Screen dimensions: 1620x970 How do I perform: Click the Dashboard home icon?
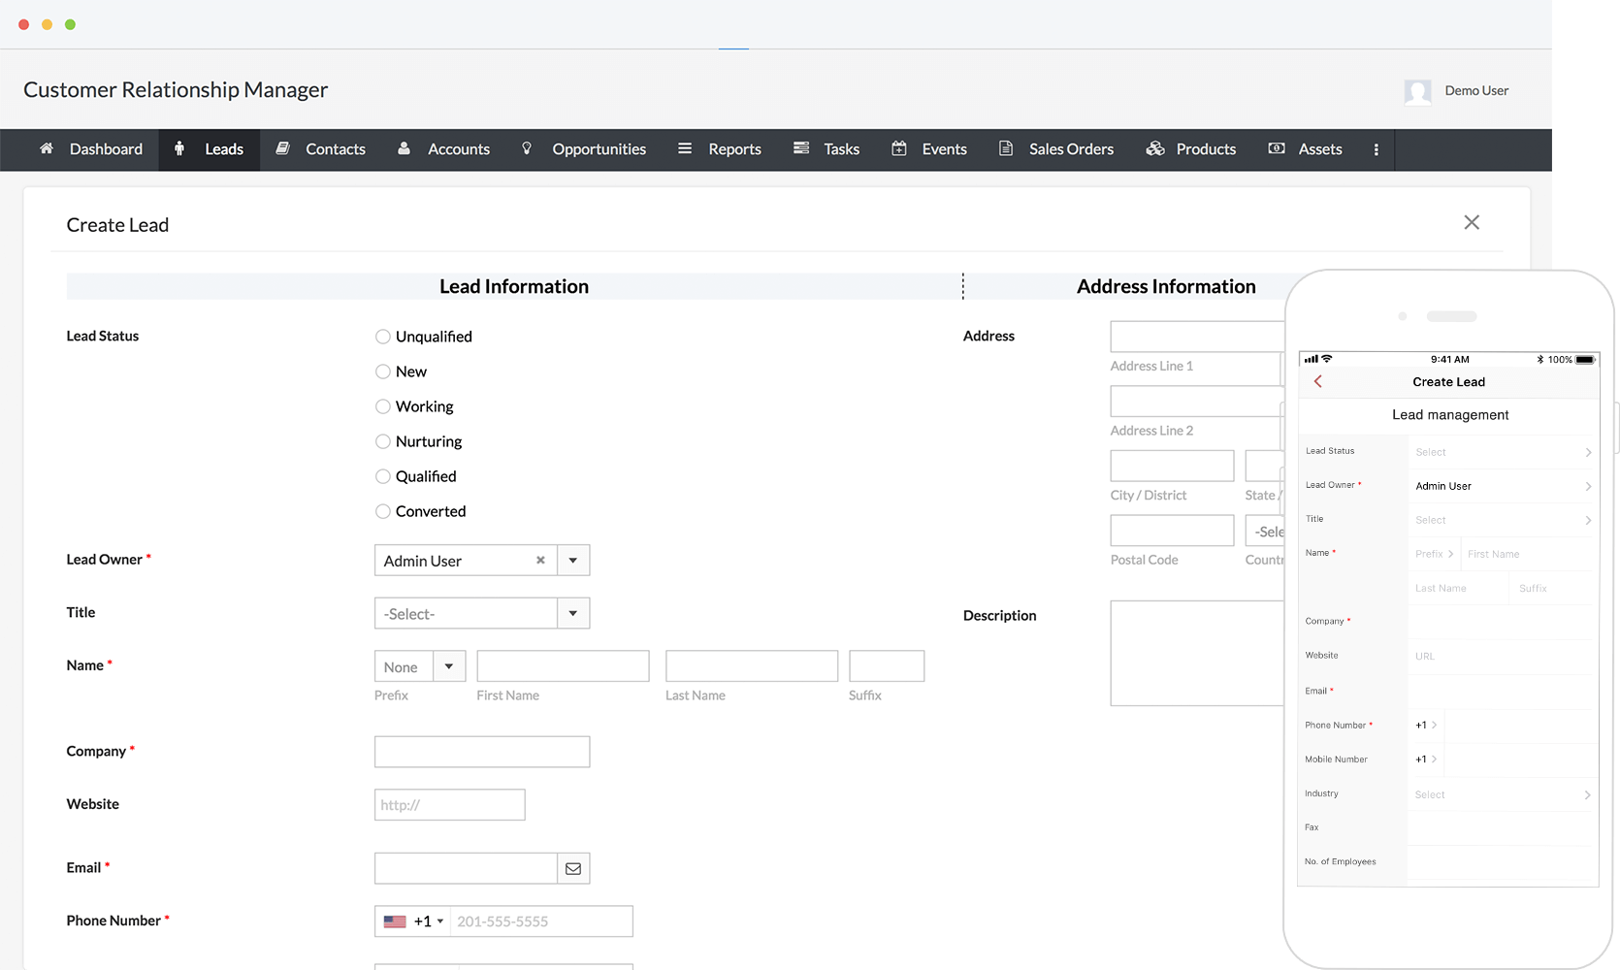point(47,148)
